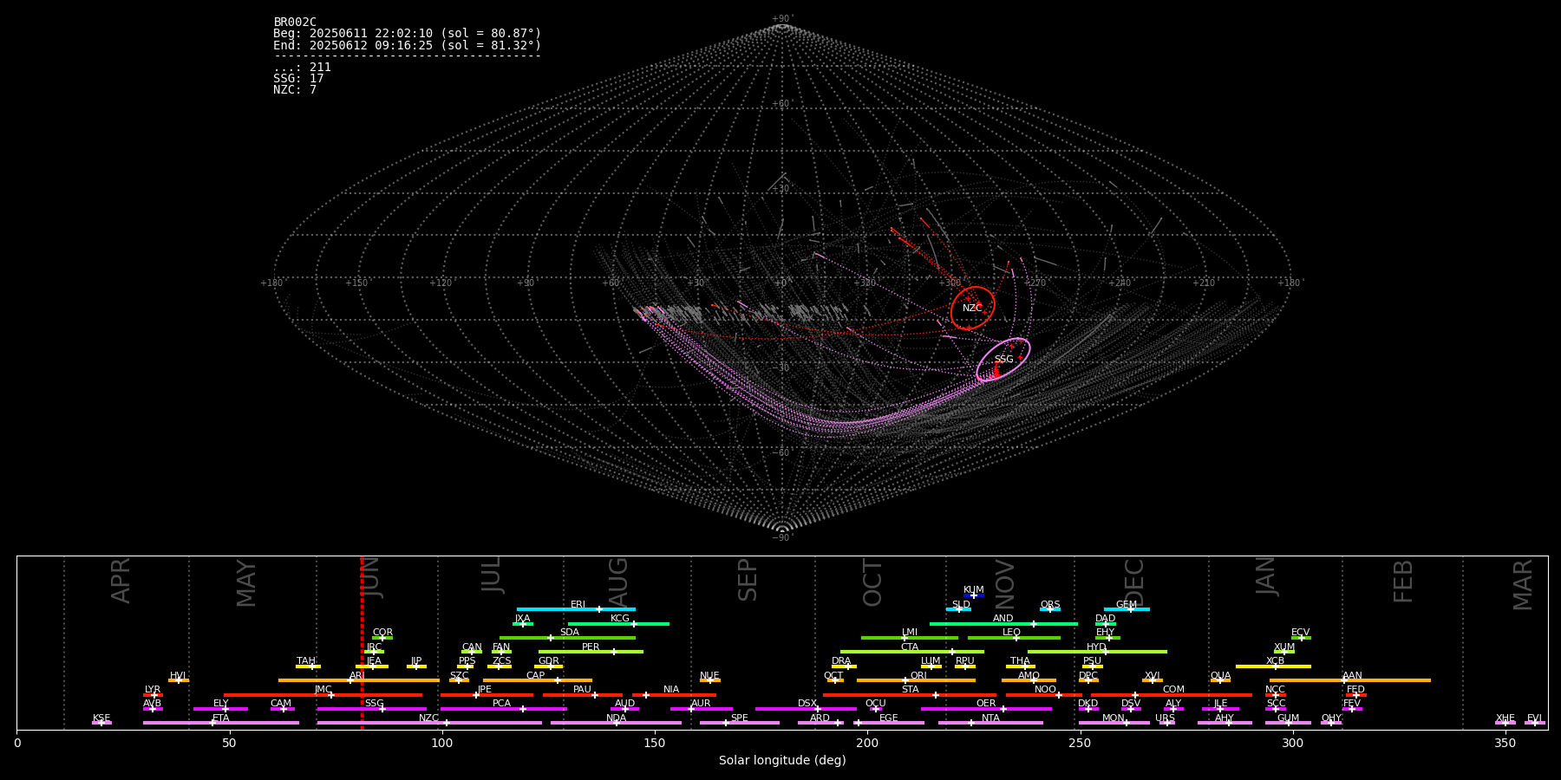Click the +120° longitude label on sky map

[x=441, y=283]
